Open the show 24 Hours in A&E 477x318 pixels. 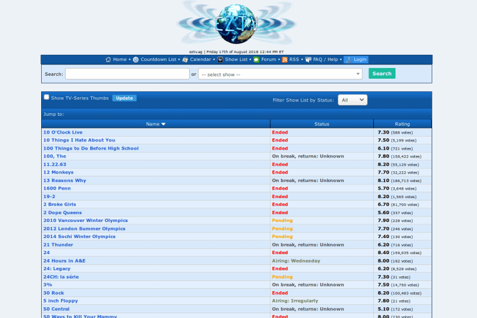point(64,261)
